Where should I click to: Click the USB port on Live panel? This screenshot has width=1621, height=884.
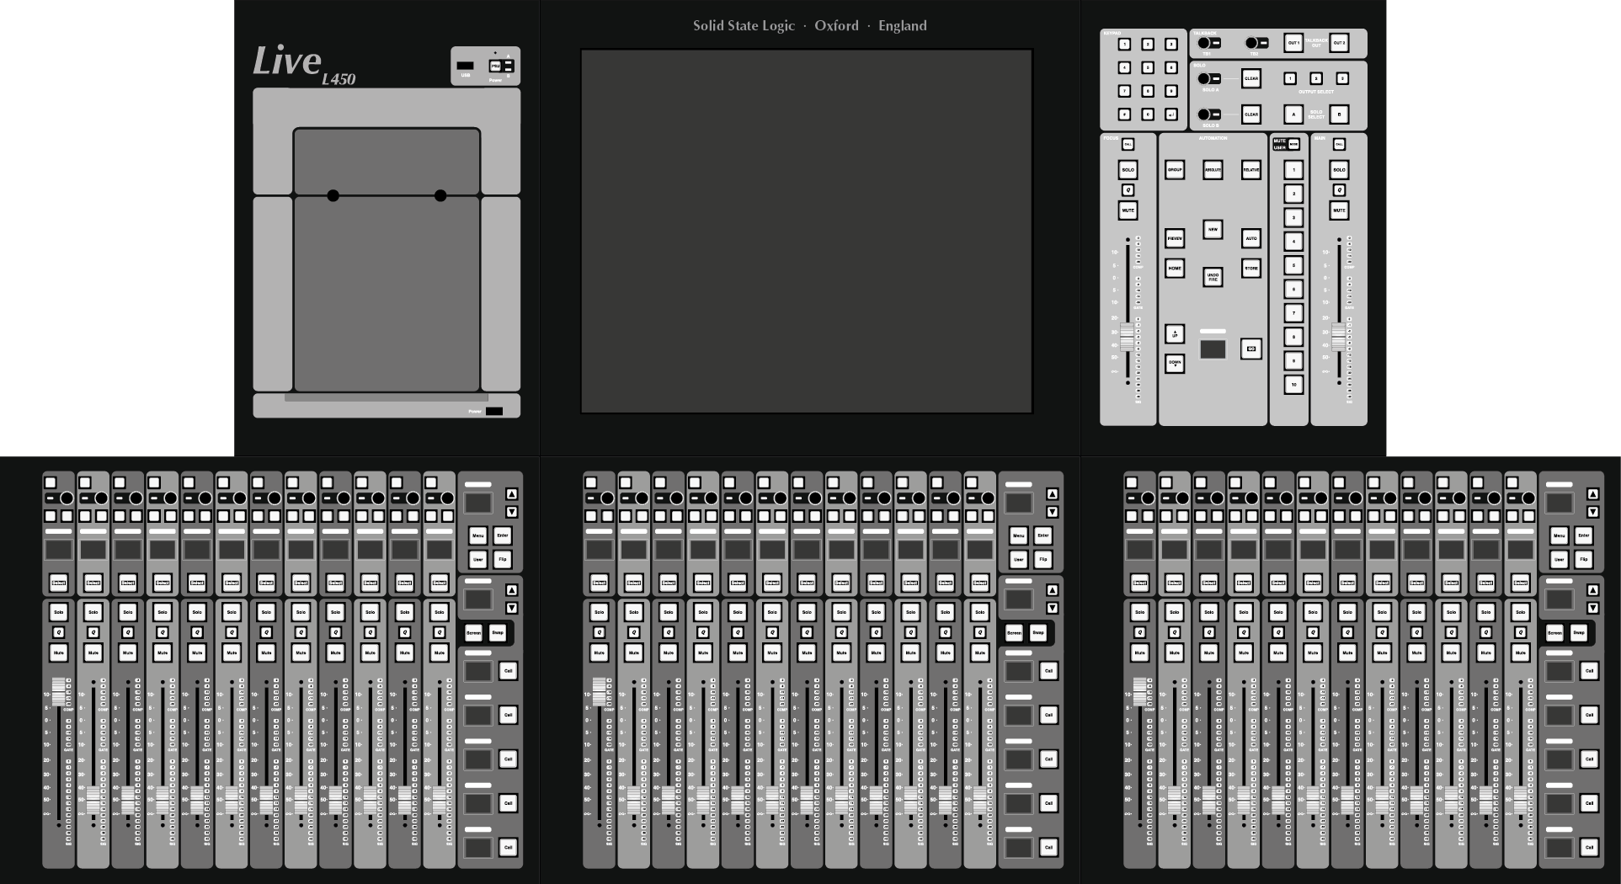coord(465,66)
